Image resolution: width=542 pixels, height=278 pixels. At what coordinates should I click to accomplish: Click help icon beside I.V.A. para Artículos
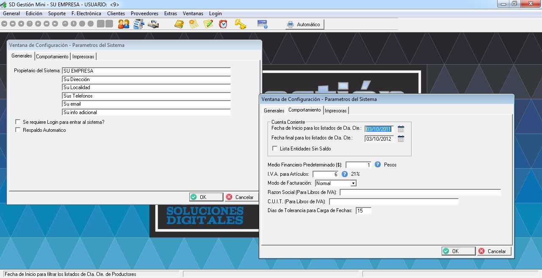point(345,174)
